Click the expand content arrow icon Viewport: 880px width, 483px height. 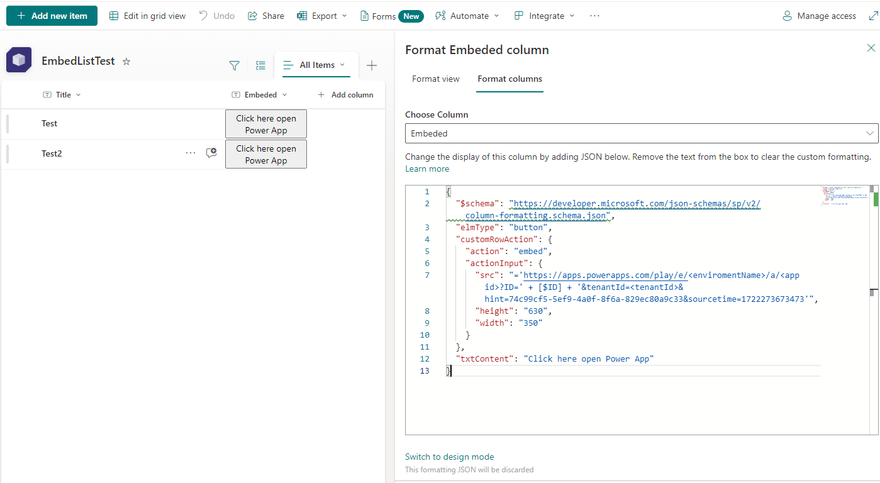872,16
